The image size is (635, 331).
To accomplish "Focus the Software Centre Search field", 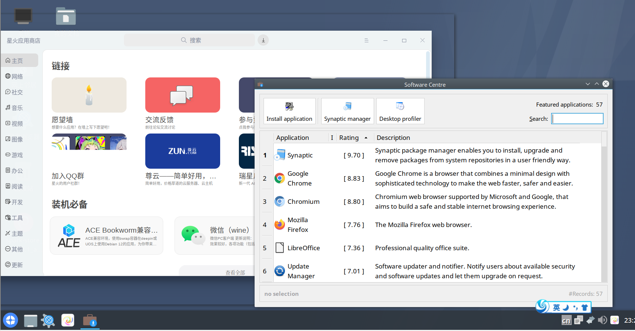I will pyautogui.click(x=577, y=119).
